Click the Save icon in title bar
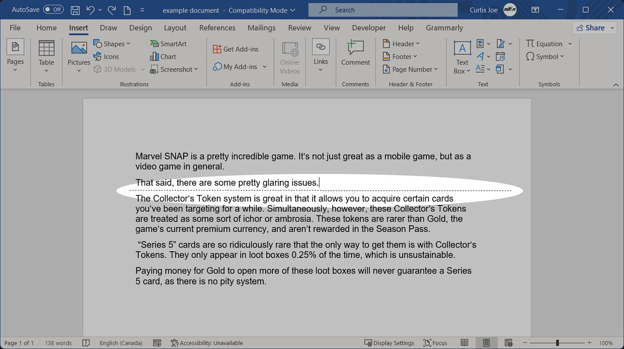624x349 pixels. point(75,10)
